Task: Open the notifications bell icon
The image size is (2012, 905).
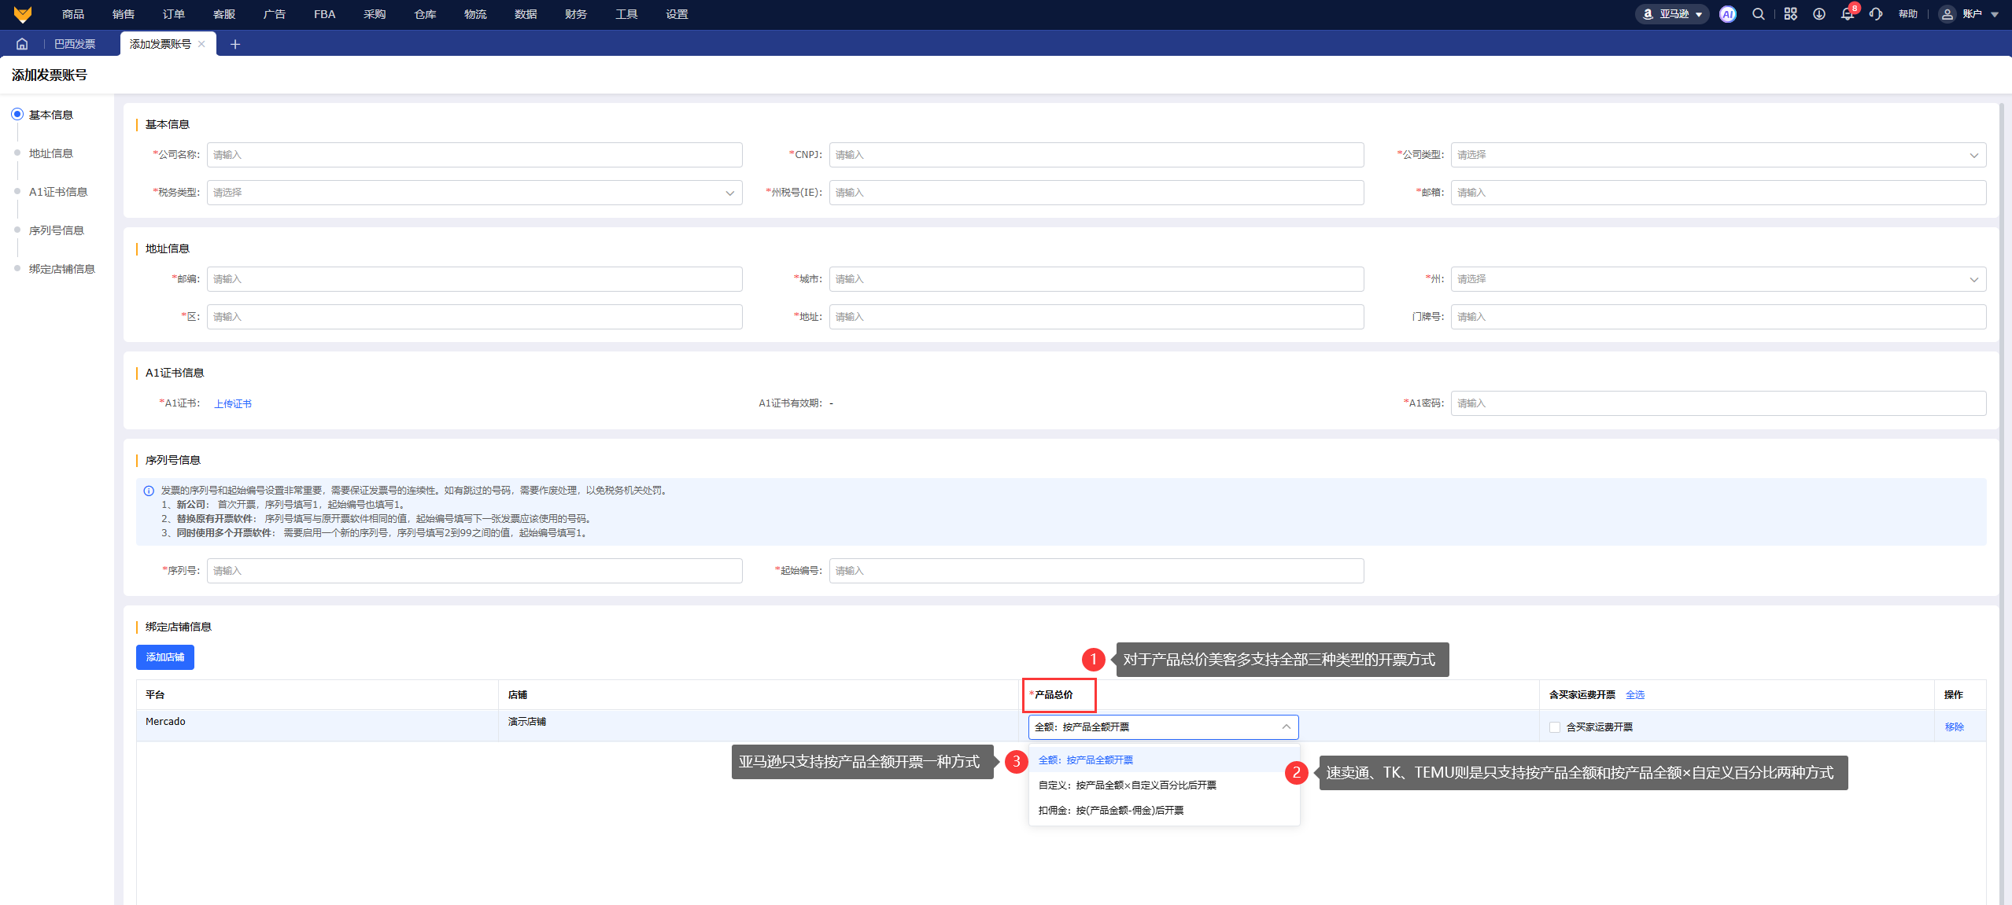Action: point(1847,14)
